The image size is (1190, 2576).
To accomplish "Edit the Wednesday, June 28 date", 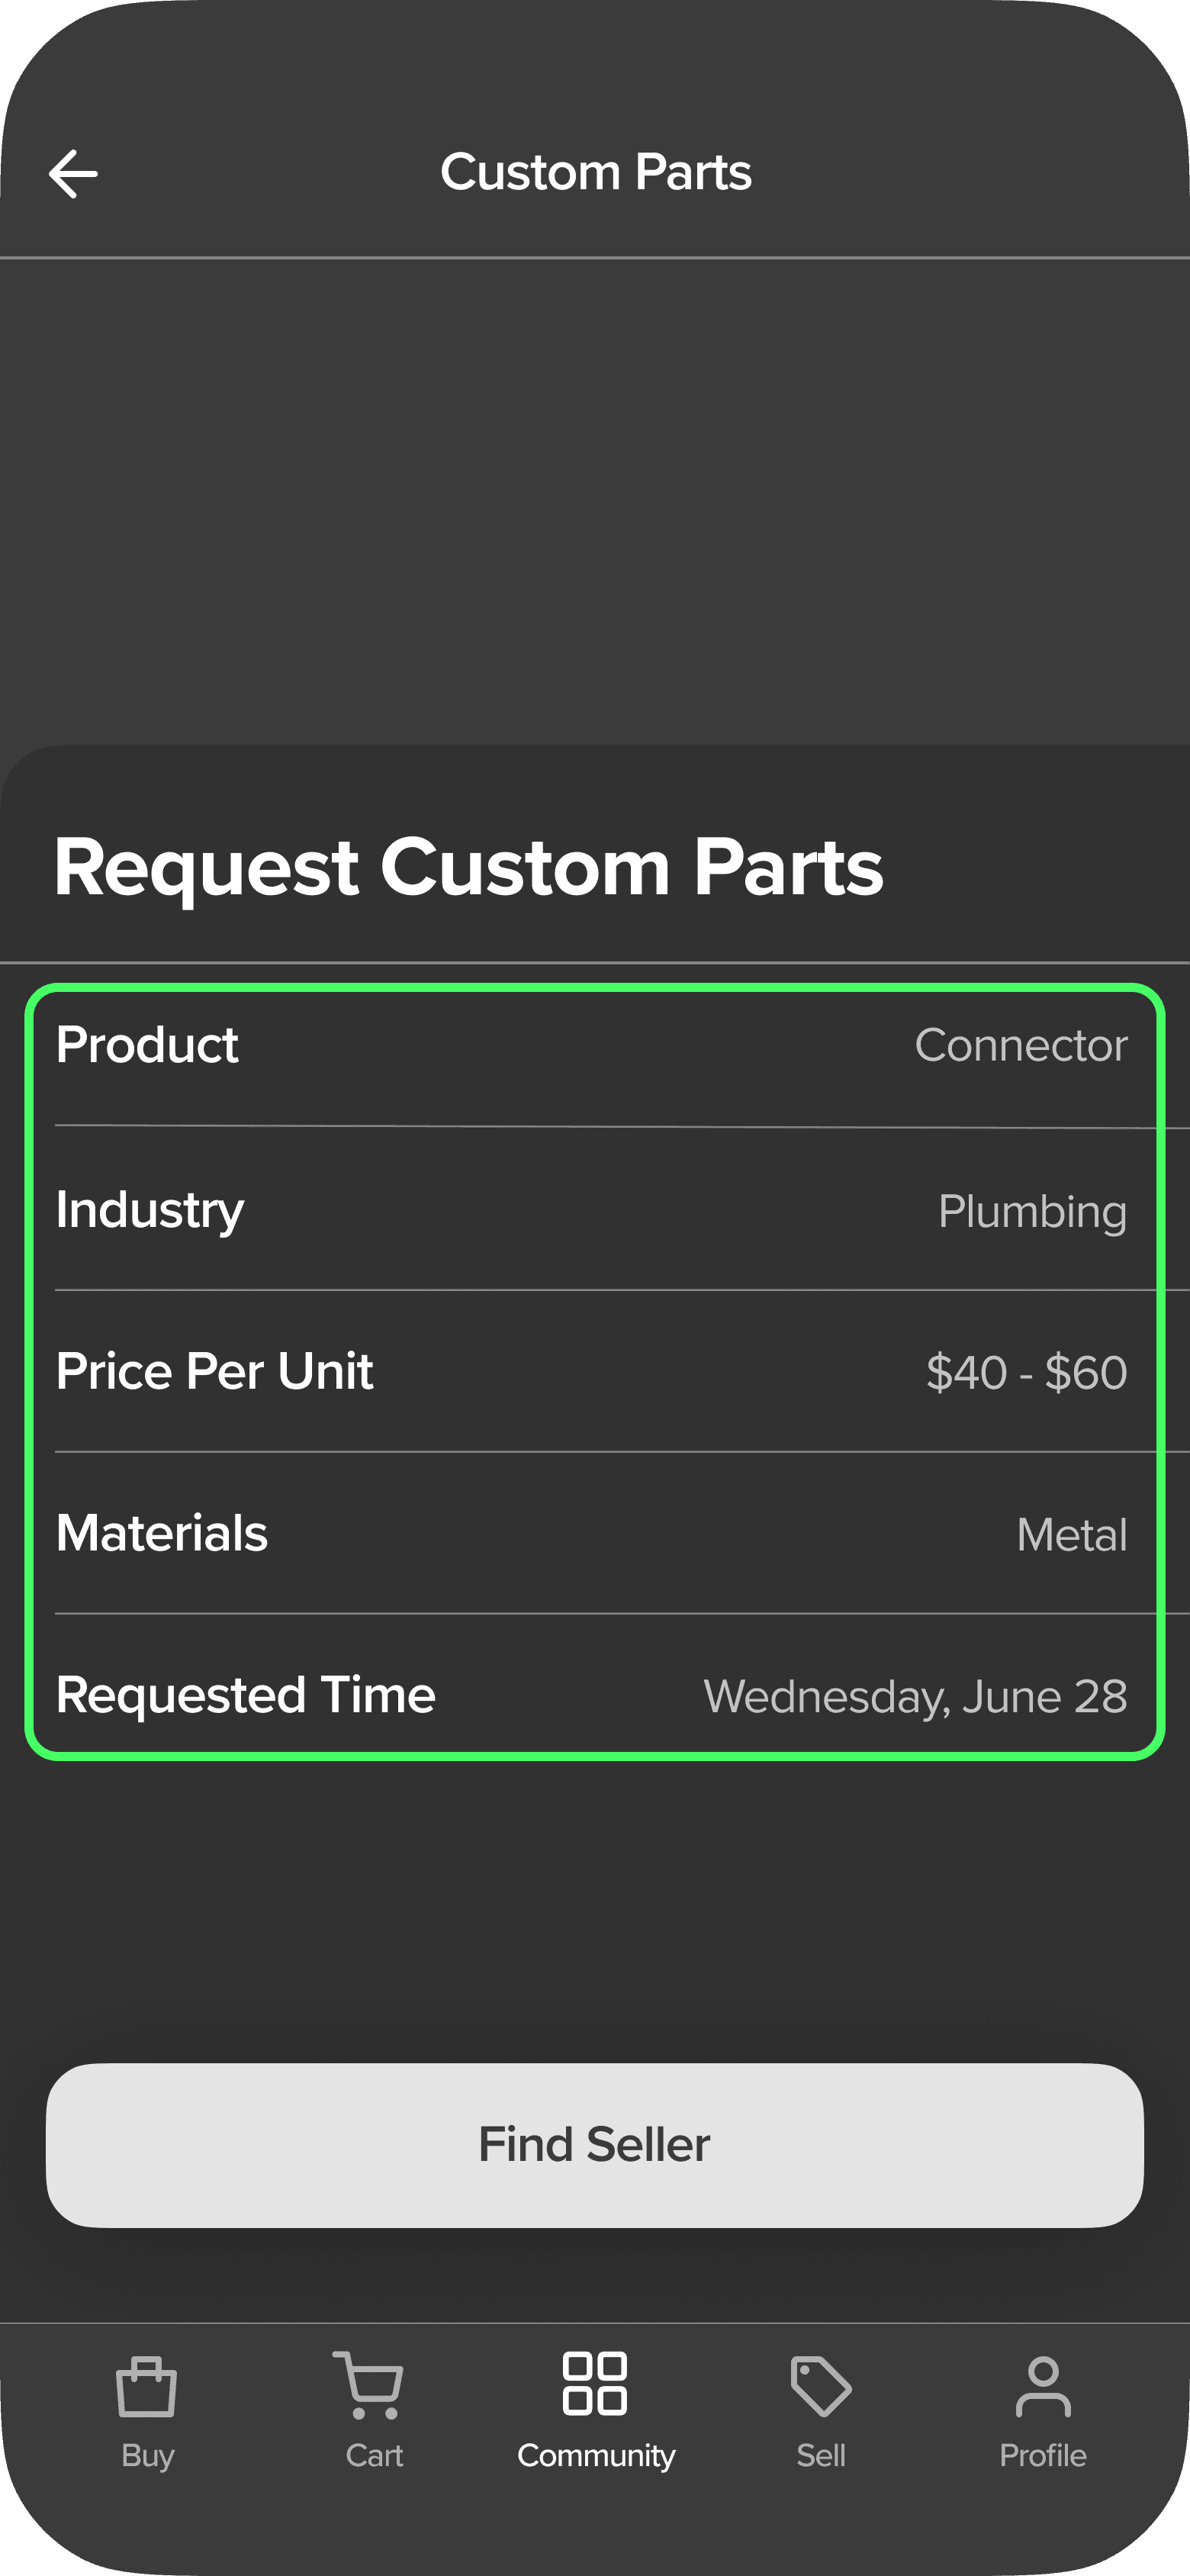I will point(915,1697).
